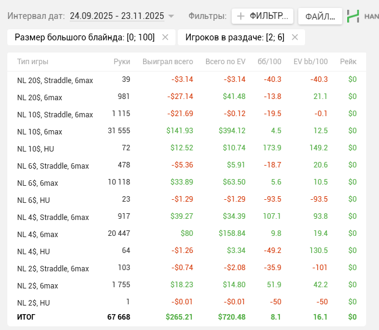Select row NL 4$, Straddle, 6max
The width and height of the screenshot is (379, 330).
(x=186, y=216)
